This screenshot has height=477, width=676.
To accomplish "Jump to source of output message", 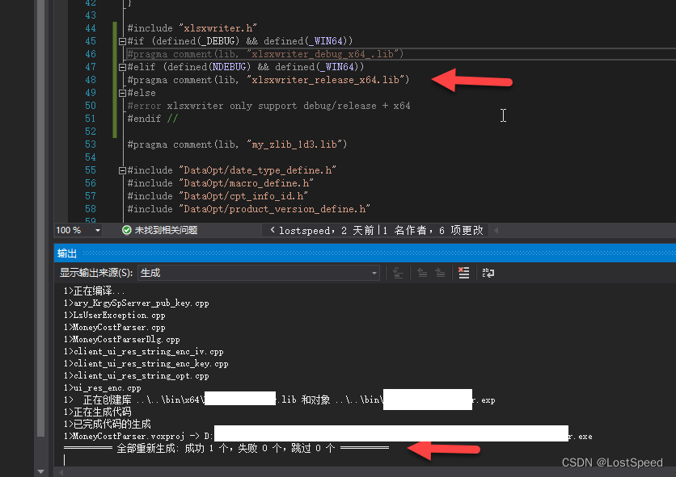I will coord(398,273).
